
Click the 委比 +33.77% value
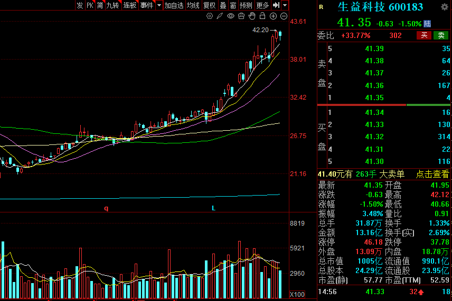click(356, 35)
